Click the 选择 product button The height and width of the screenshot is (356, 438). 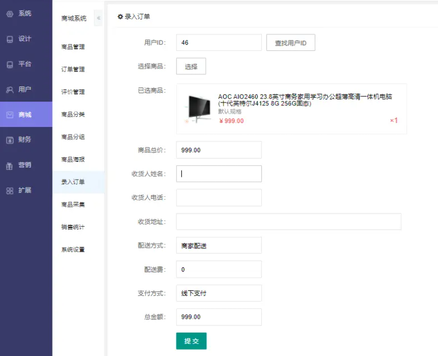pos(191,66)
